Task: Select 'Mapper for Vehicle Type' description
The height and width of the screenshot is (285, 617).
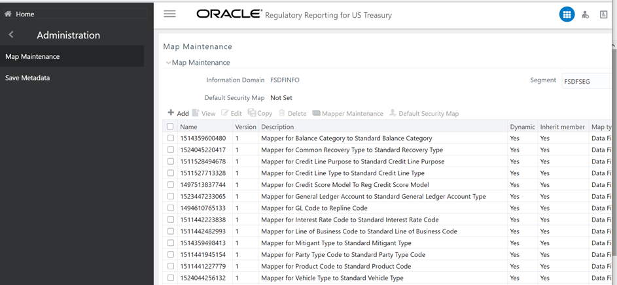Action: (332, 278)
